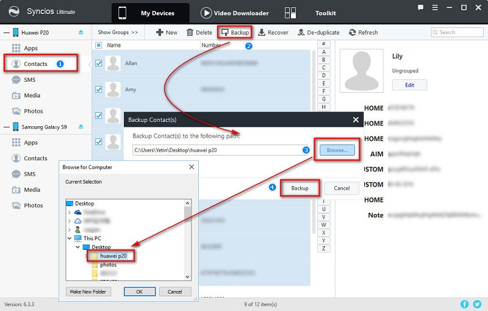This screenshot has height=311, width=488.
Task: Expand Show Groups panel
Action: click(118, 32)
